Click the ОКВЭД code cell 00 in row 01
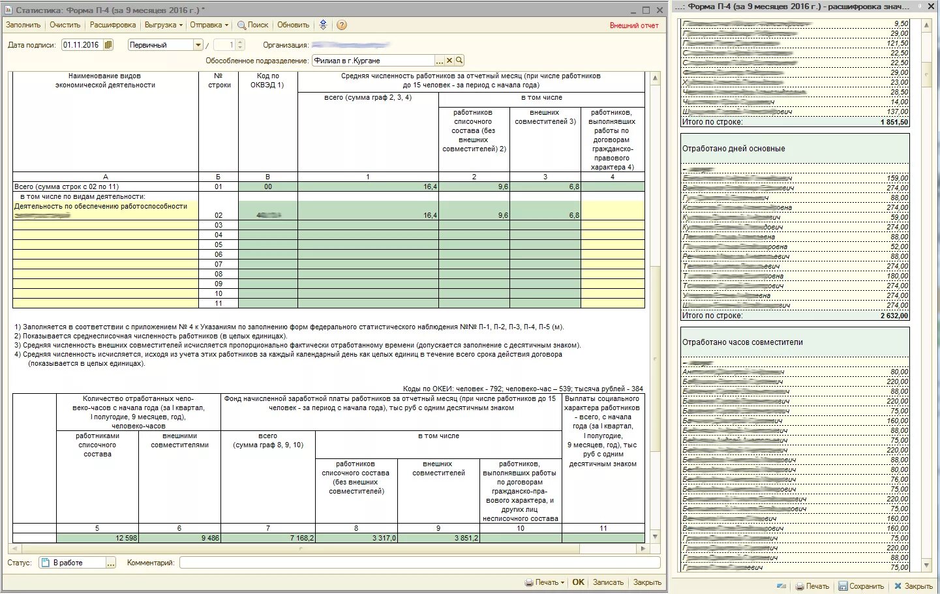Screen dimensions: 940x594 (x=268, y=186)
